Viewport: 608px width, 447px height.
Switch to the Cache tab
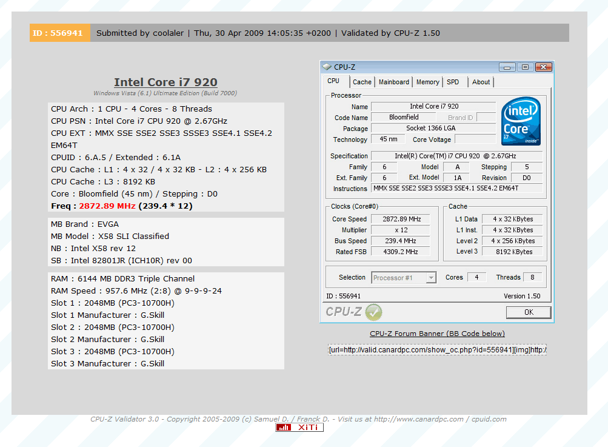click(362, 82)
